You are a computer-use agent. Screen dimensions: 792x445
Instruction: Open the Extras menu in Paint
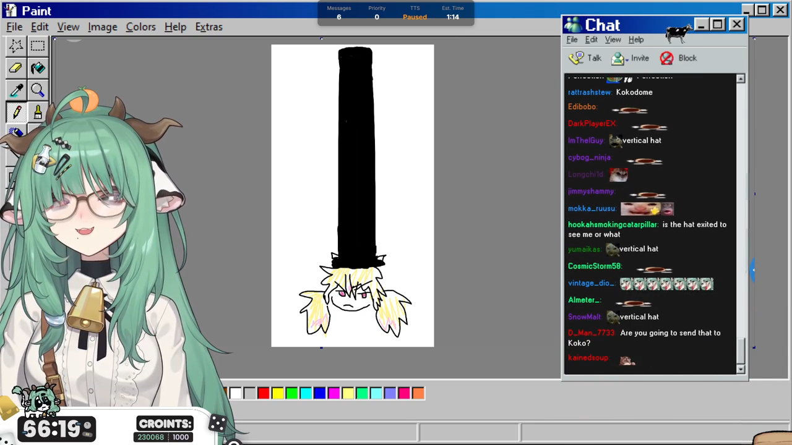click(x=209, y=27)
